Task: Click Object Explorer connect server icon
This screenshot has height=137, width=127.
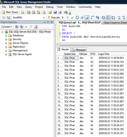Action: (x=17, y=27)
